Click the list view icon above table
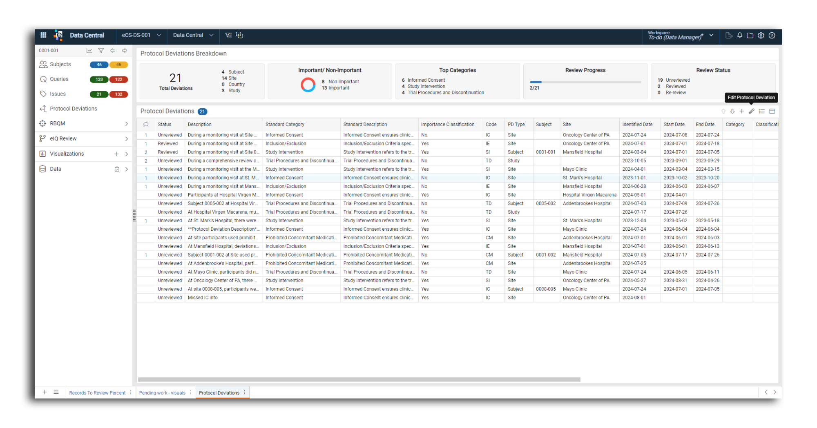The height and width of the screenshot is (428, 817). point(762,111)
